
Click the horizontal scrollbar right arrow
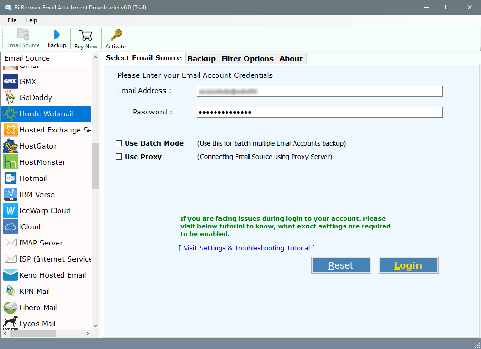click(x=88, y=333)
